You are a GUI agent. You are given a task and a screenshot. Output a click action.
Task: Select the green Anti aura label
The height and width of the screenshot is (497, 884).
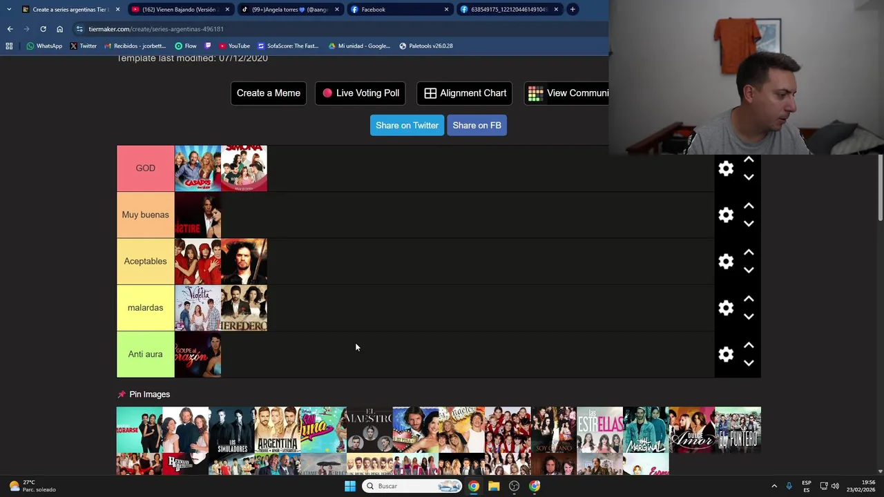coord(146,354)
